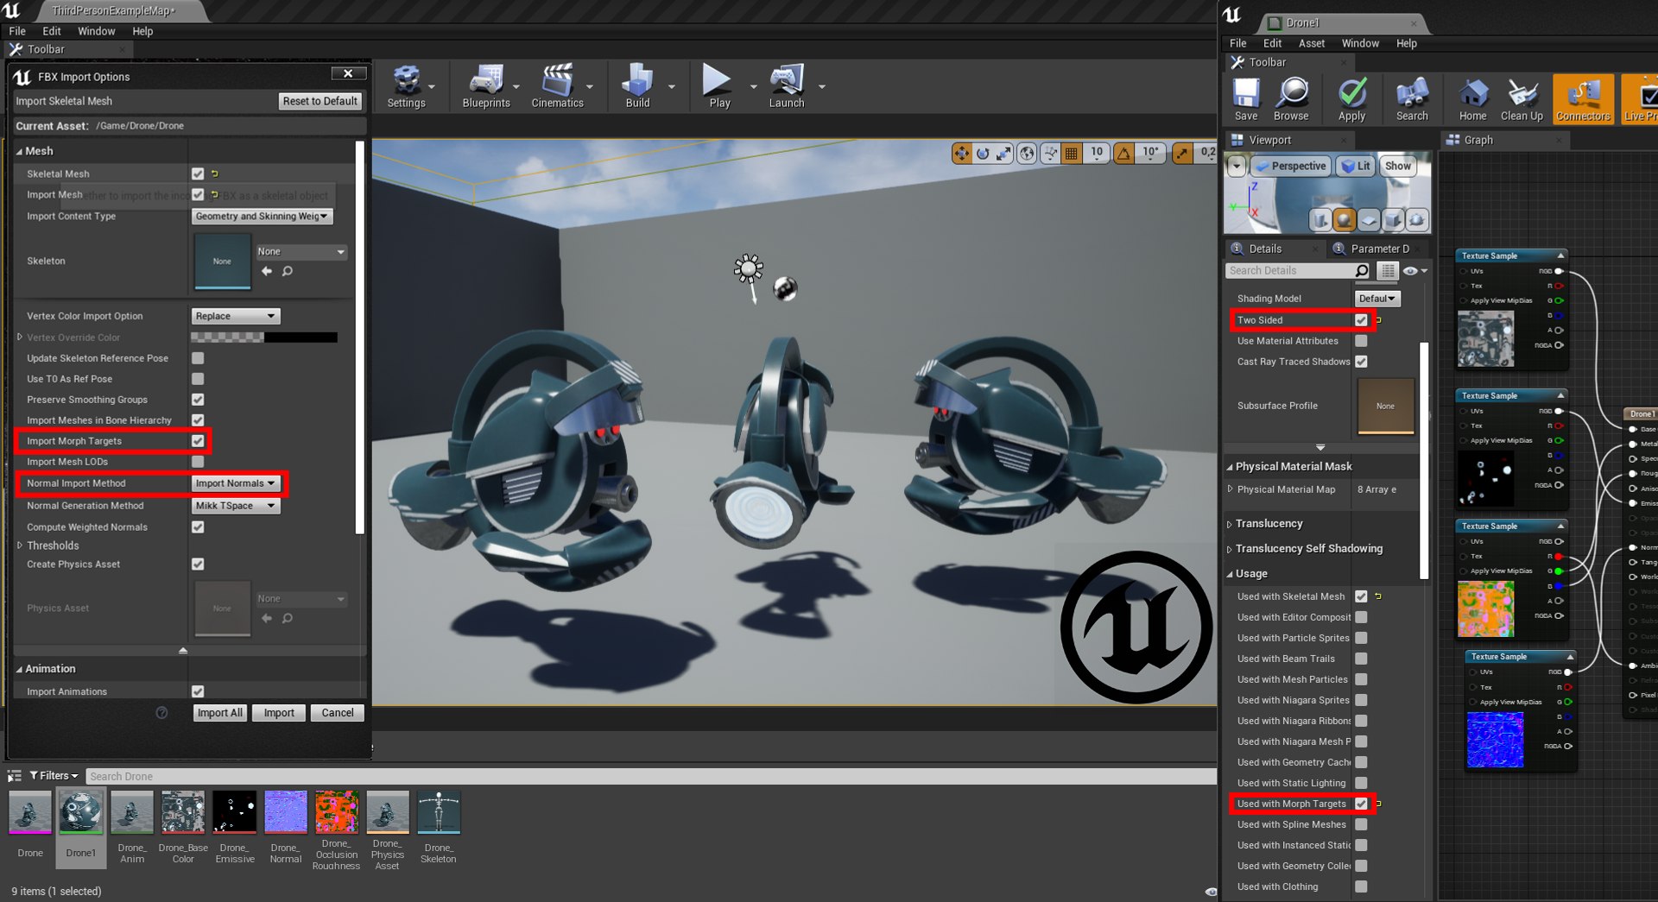This screenshot has width=1658, height=902.
Task: Click Browse in the material editor toolbar
Action: (x=1291, y=99)
